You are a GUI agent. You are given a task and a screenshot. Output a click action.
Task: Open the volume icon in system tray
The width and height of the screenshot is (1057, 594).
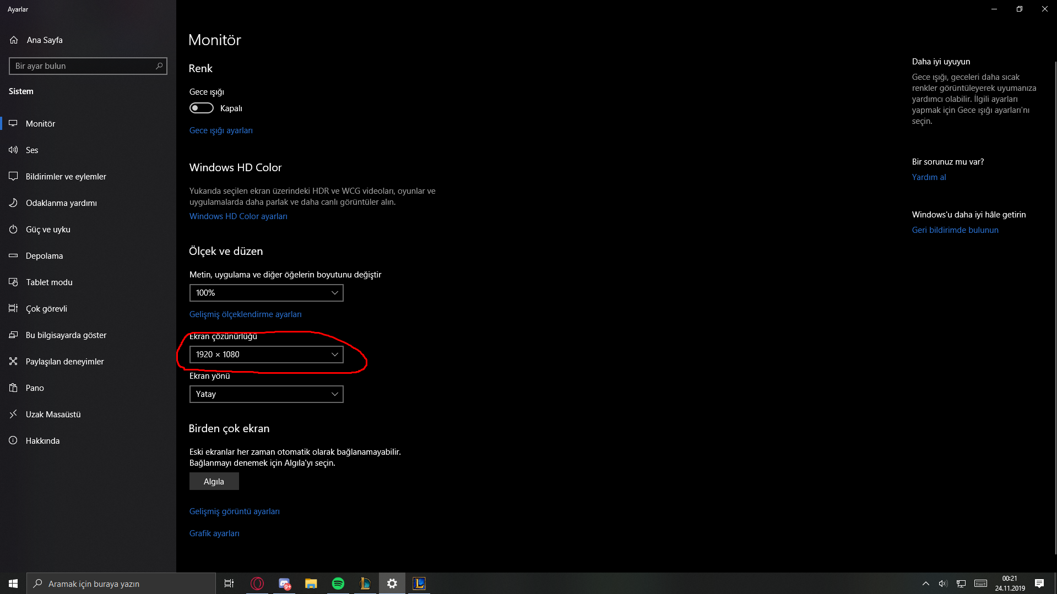click(943, 584)
